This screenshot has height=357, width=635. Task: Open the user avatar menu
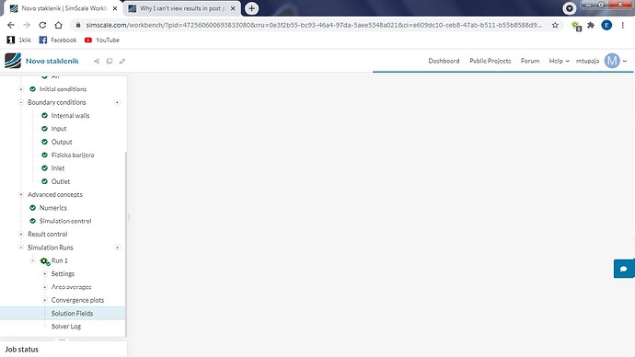click(x=612, y=61)
